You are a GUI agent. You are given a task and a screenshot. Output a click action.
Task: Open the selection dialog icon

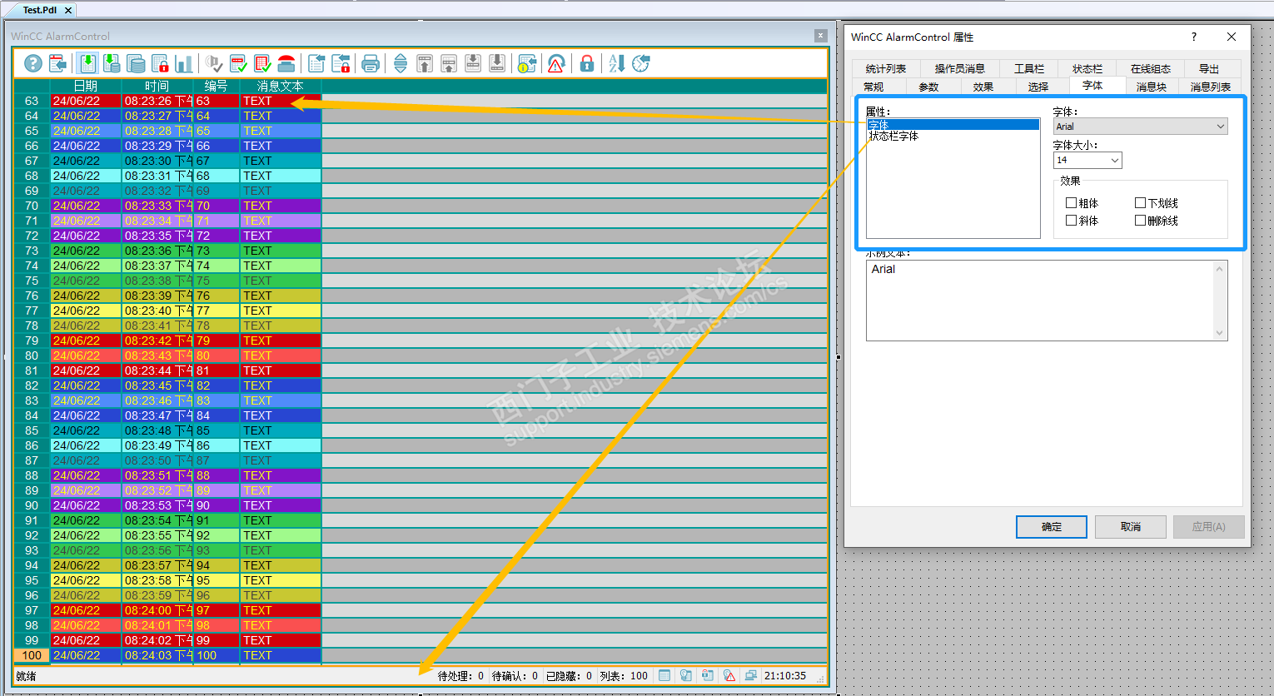316,63
